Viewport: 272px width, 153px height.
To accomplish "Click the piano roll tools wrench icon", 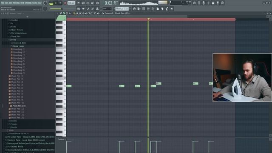I will pos(61,13).
